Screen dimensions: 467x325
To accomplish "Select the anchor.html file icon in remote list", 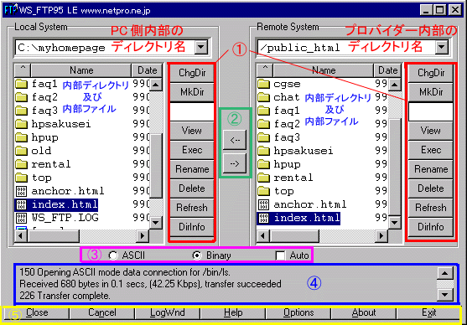I will click(x=263, y=204).
